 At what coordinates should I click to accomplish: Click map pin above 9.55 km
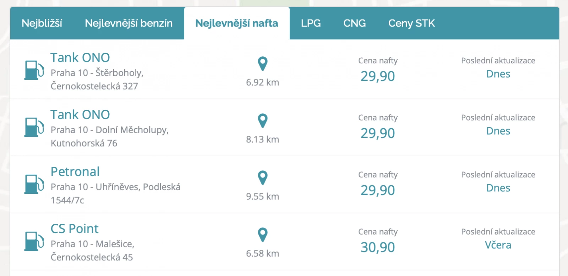(262, 178)
